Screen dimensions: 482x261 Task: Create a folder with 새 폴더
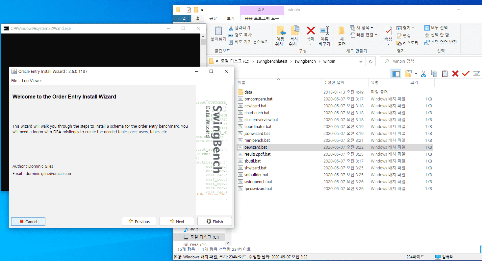(x=342, y=36)
